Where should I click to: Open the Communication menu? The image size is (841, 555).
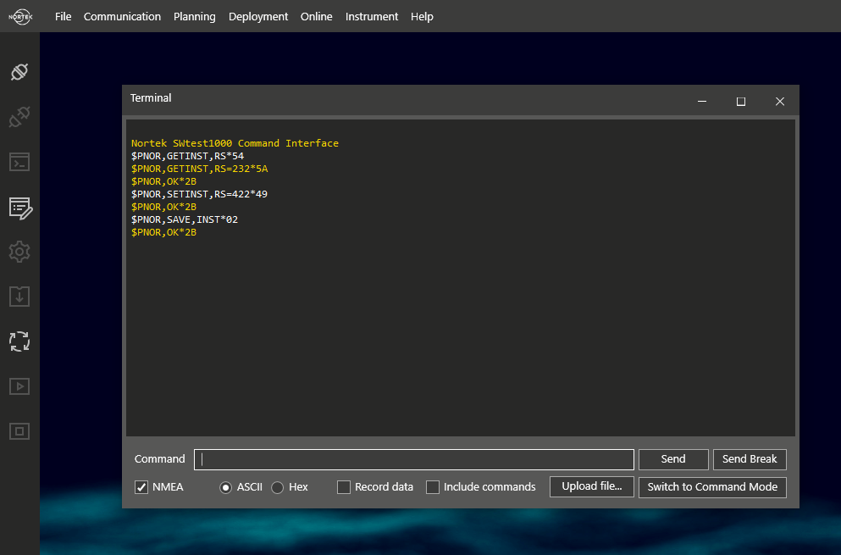click(x=122, y=17)
